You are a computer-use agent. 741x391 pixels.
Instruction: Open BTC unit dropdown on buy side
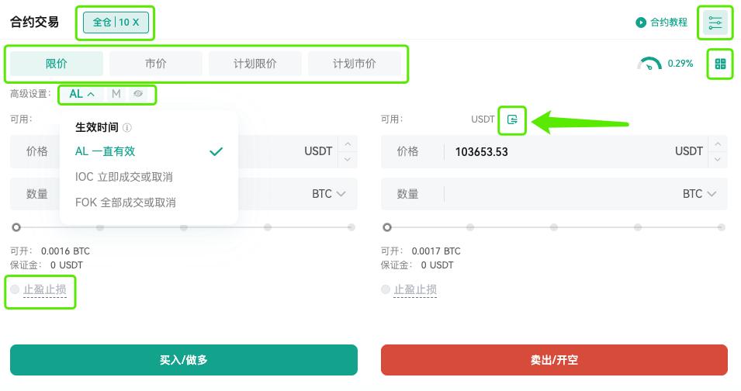(x=329, y=194)
